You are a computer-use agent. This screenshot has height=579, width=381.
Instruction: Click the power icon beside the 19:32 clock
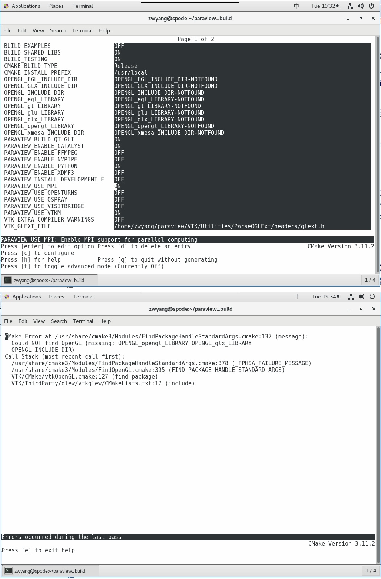coord(371,6)
